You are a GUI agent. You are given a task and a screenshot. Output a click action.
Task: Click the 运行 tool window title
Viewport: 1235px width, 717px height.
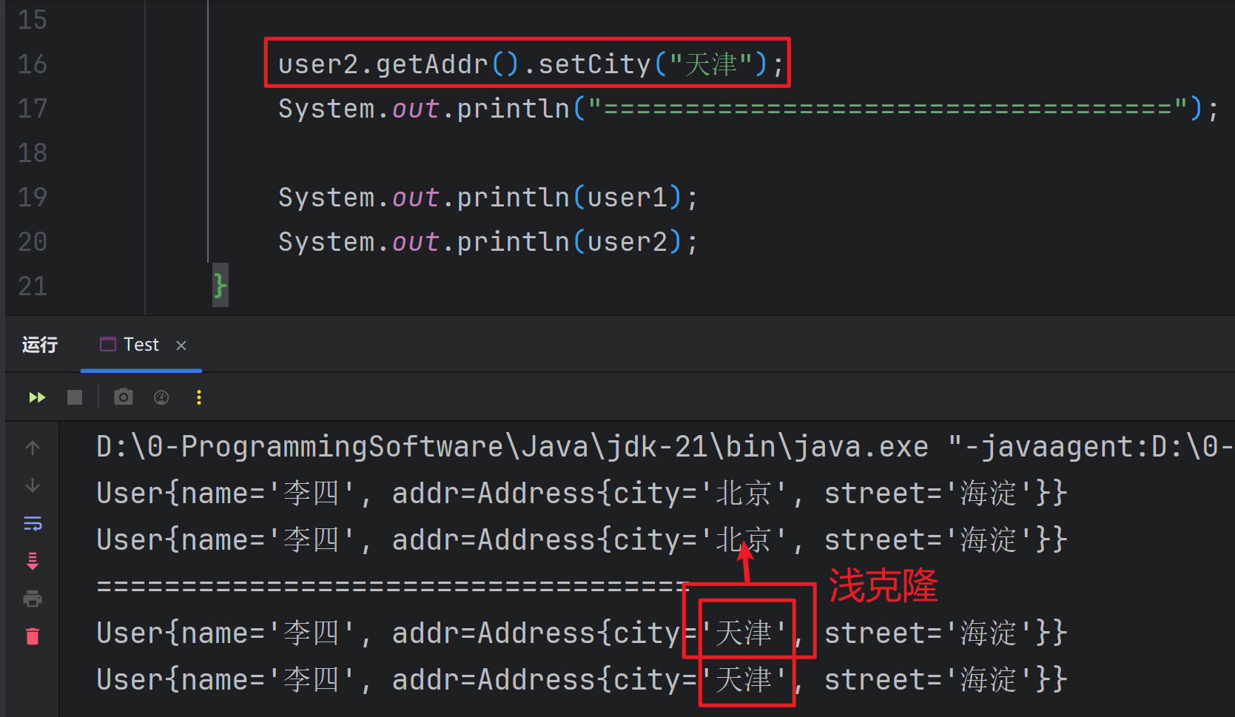[x=40, y=345]
